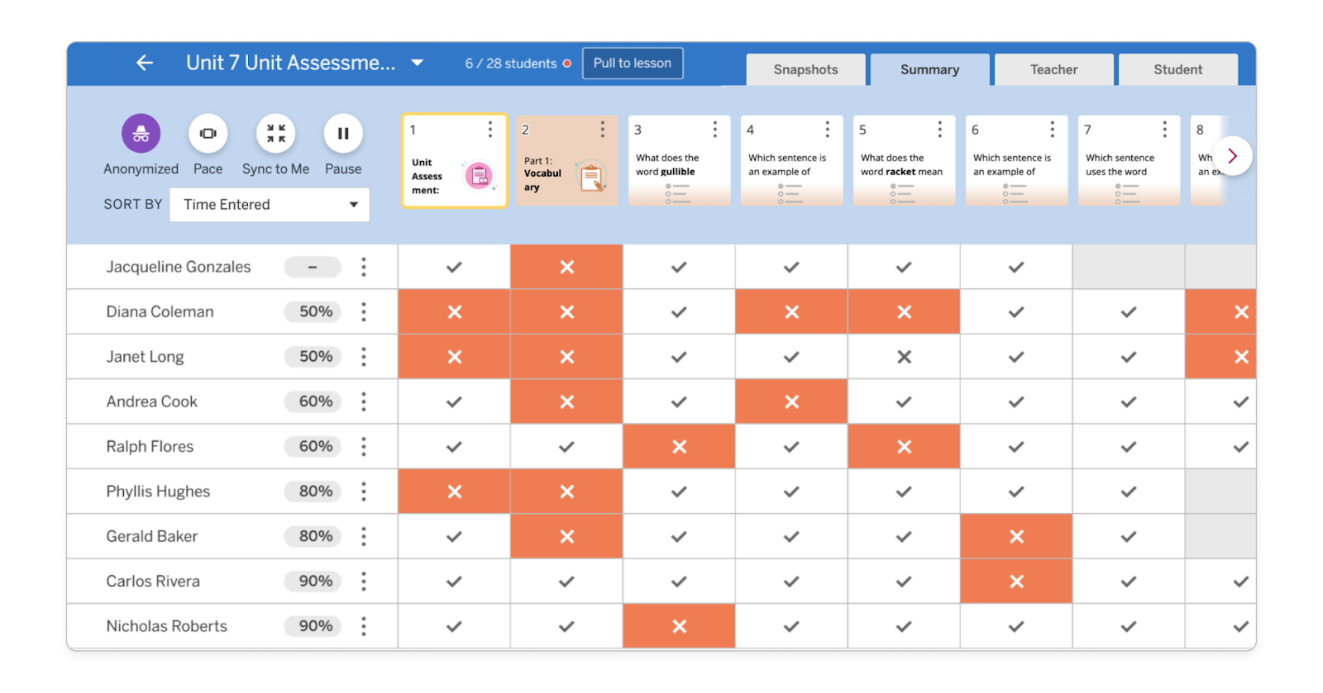The image size is (1323, 693).
Task: Toggle Anonymized student names mode
Action: [x=141, y=134]
